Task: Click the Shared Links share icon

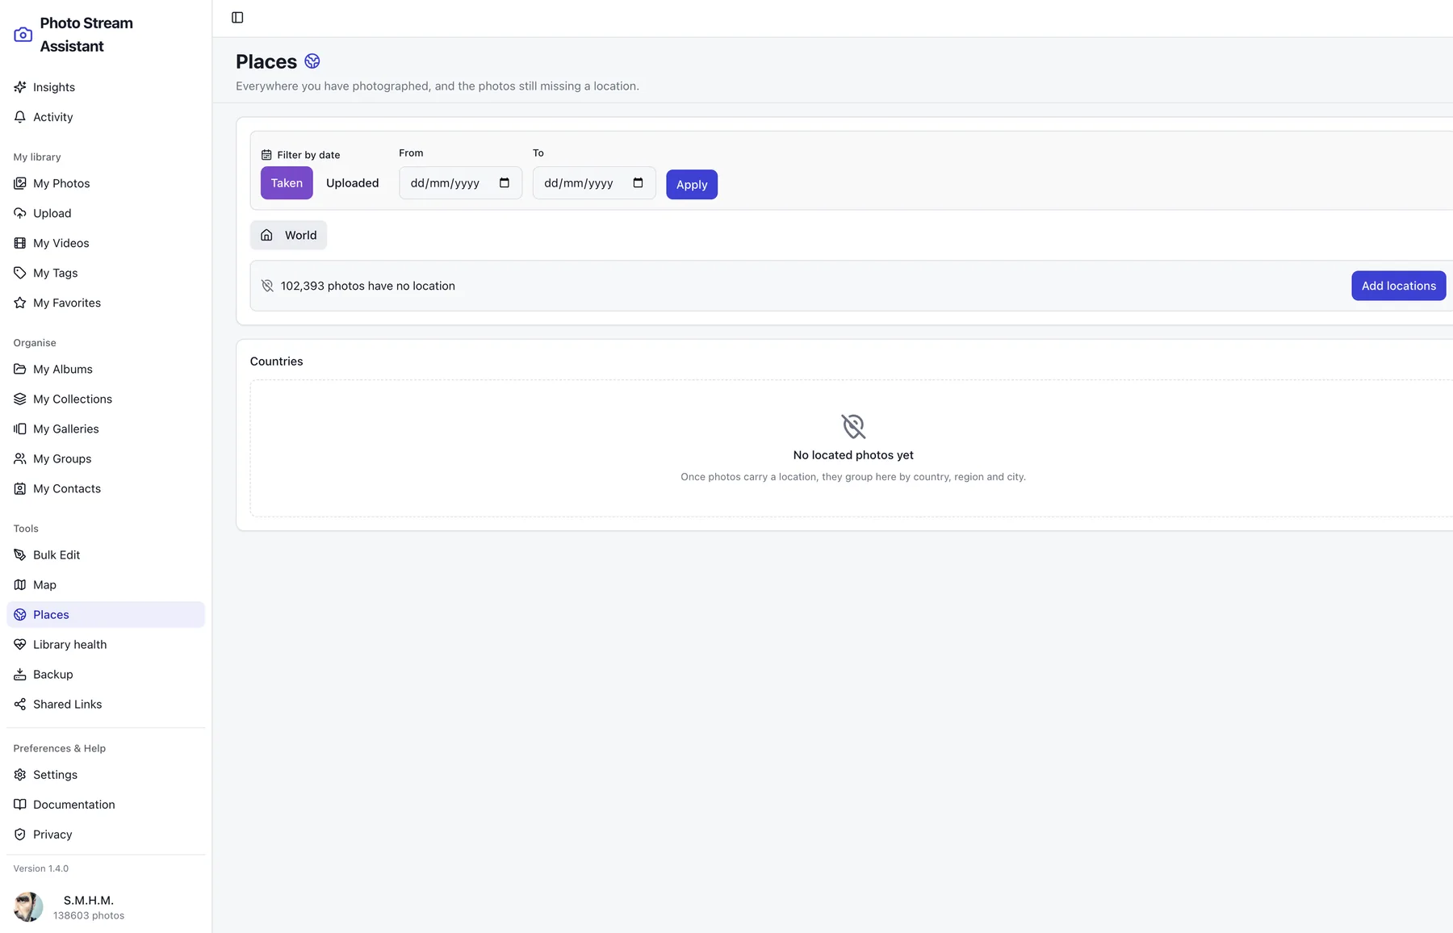Action: click(20, 704)
